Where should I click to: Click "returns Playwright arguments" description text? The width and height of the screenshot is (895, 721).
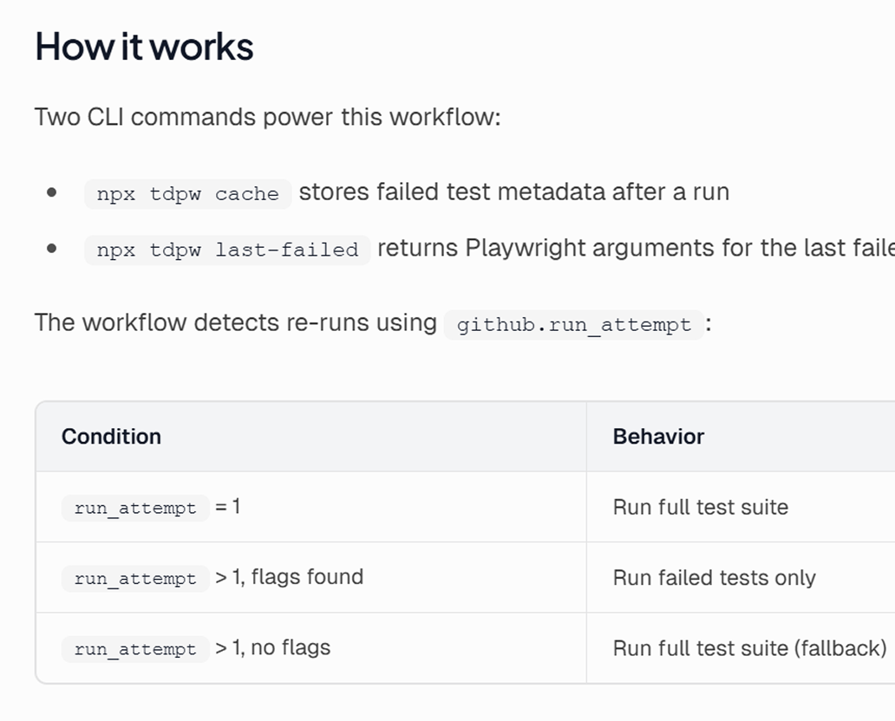636,248
